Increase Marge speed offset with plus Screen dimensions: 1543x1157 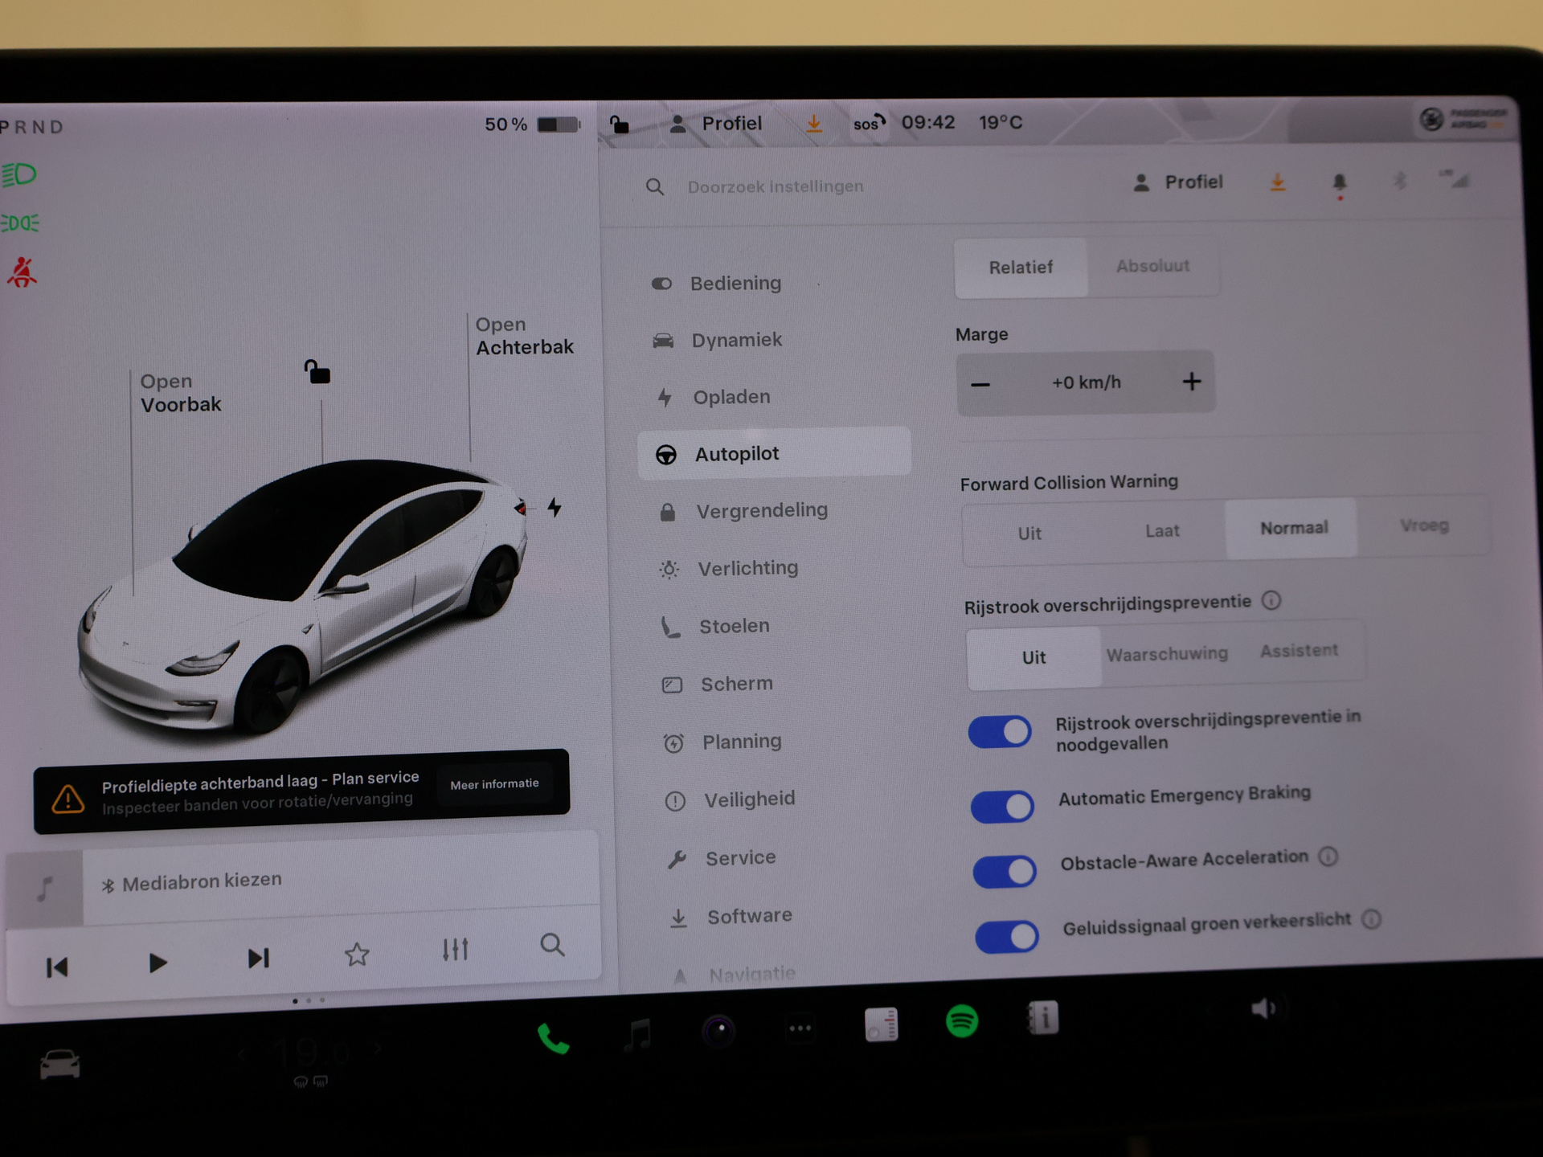tap(1192, 381)
